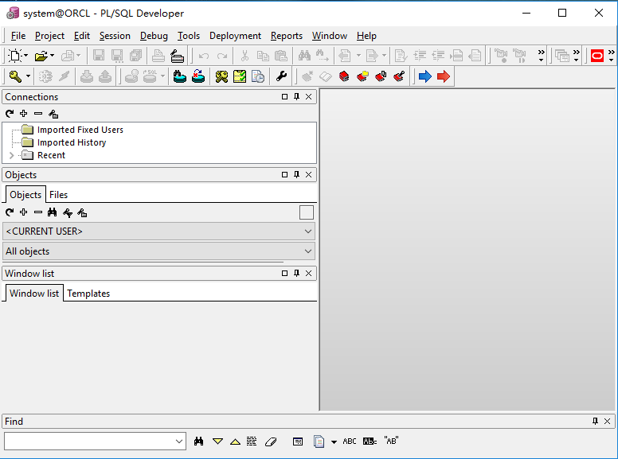The height and width of the screenshot is (459, 618).
Task: Click the Find text input field
Action: [95, 441]
